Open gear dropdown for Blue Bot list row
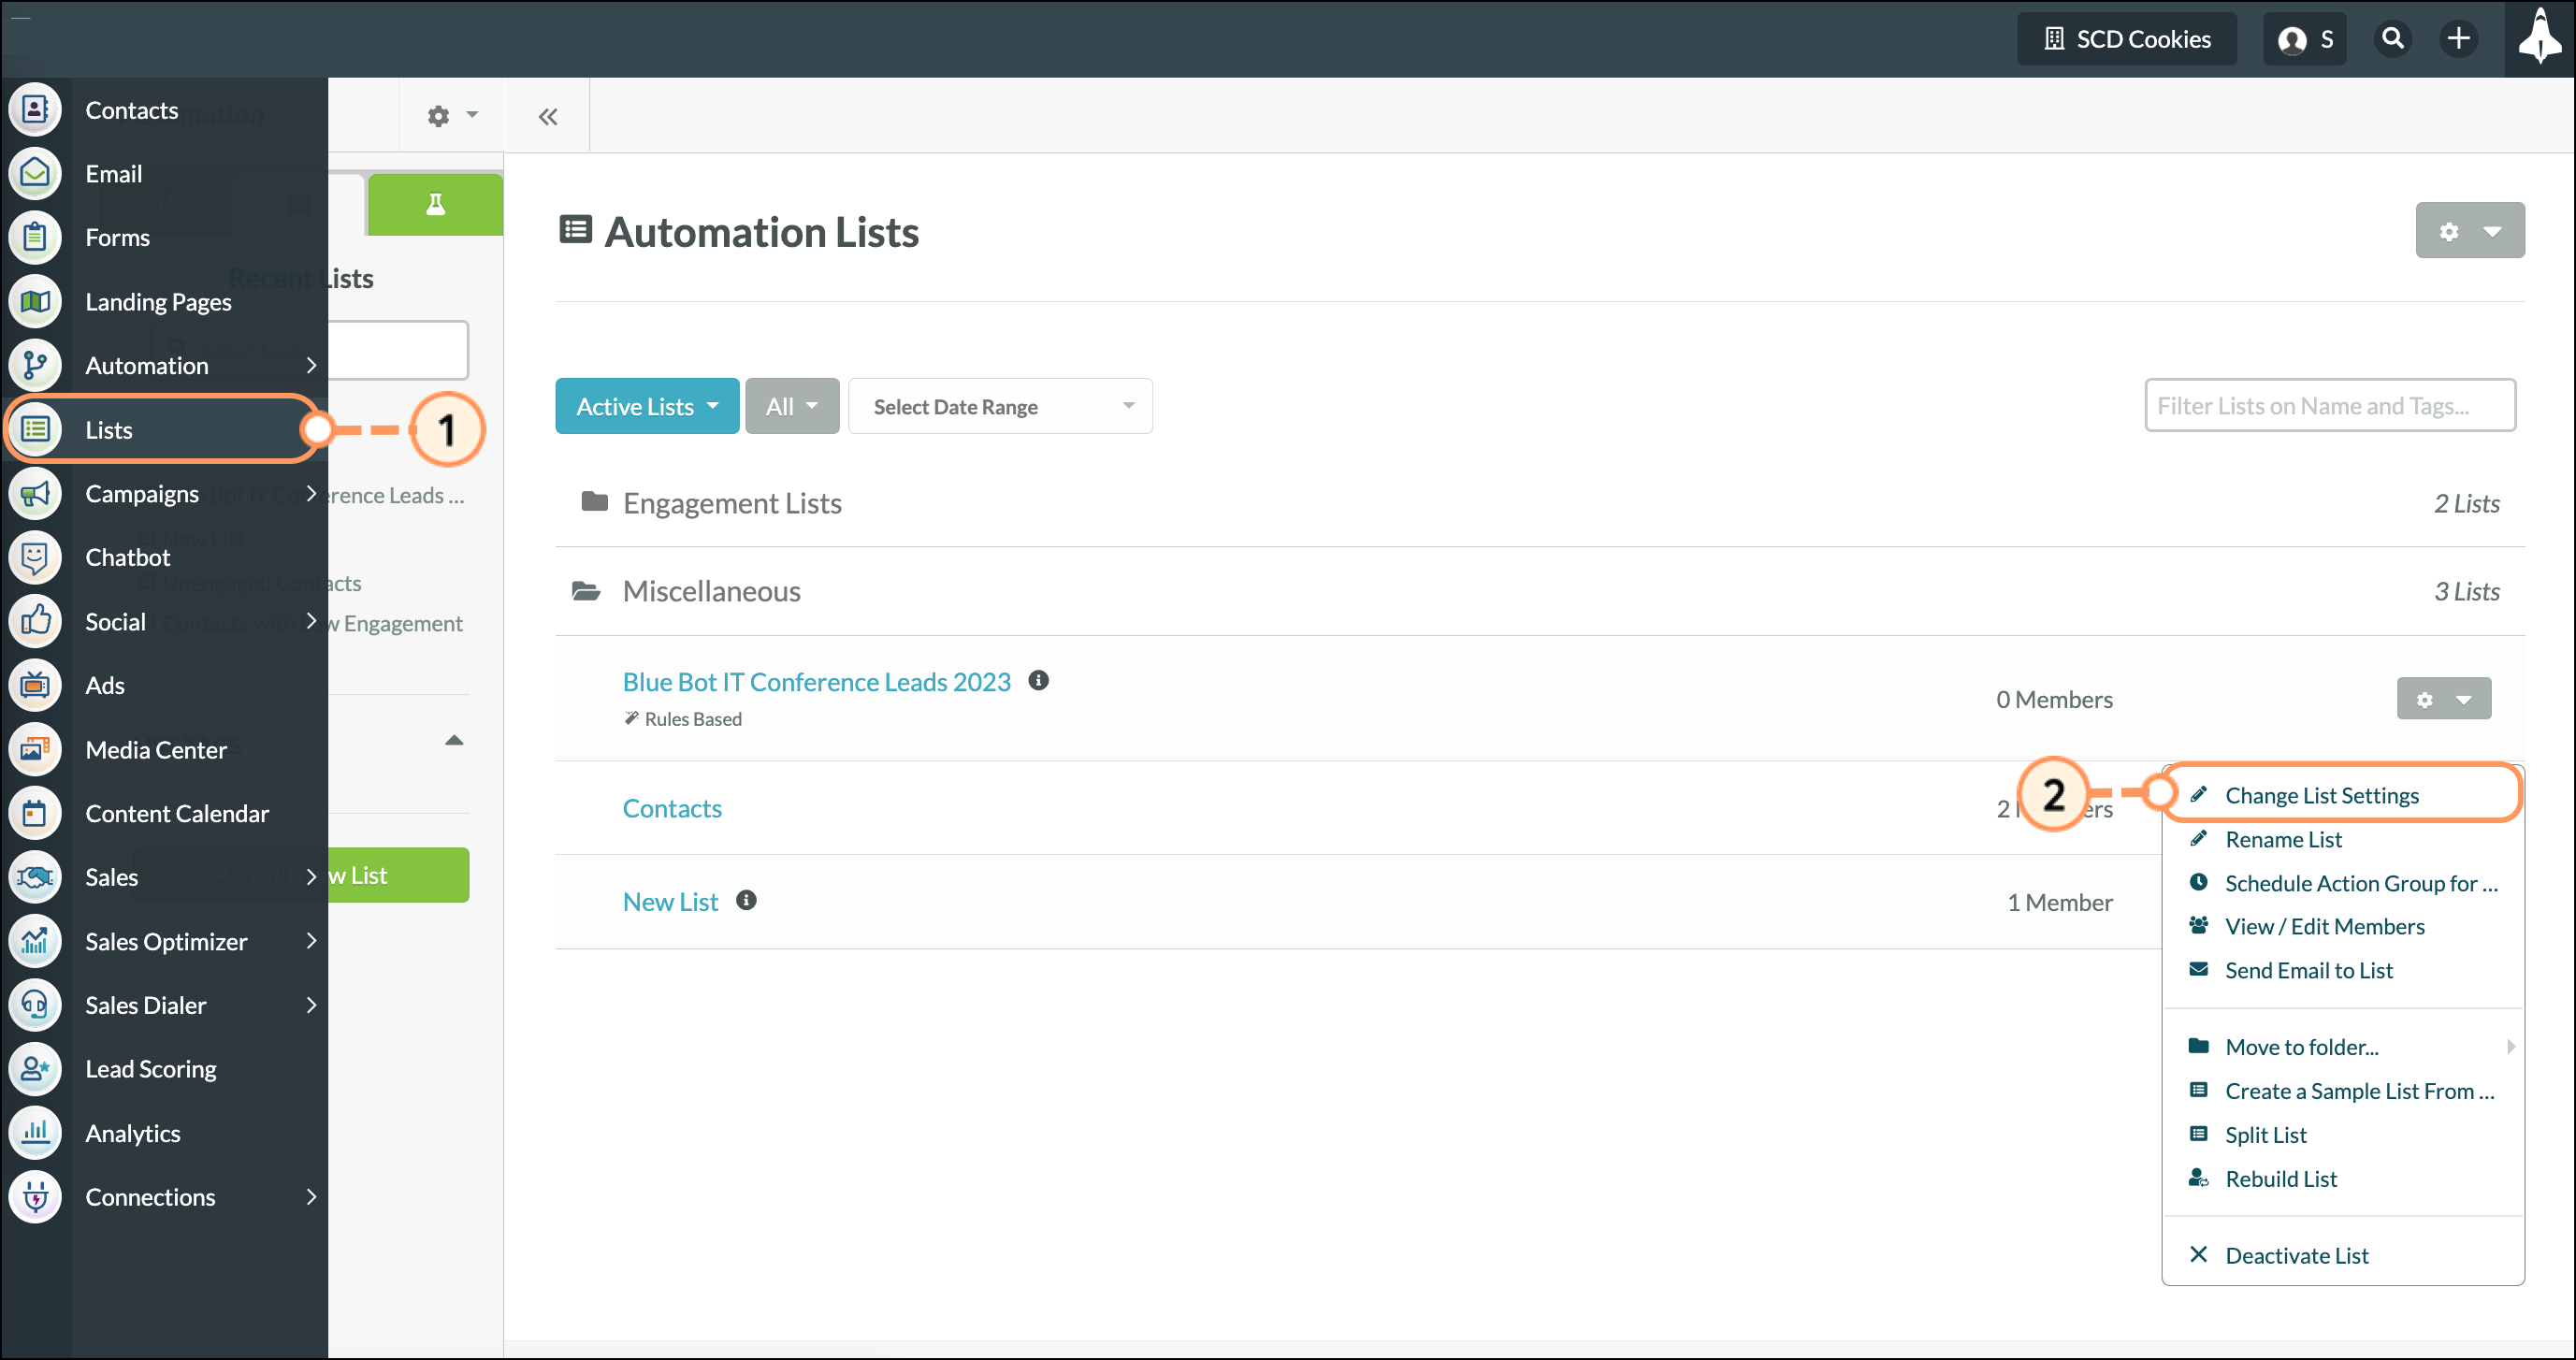This screenshot has width=2576, height=1360. pyautogui.click(x=2443, y=698)
